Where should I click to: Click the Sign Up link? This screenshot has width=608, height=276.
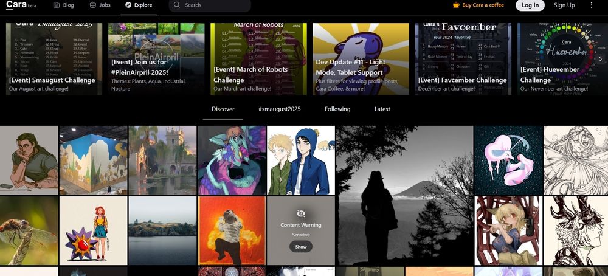(x=564, y=5)
